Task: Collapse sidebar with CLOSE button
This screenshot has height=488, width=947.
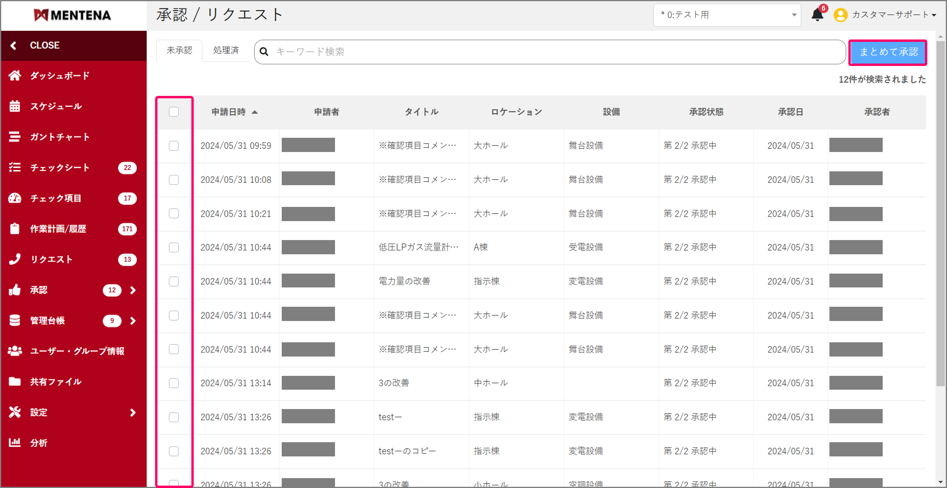Action: (x=45, y=45)
